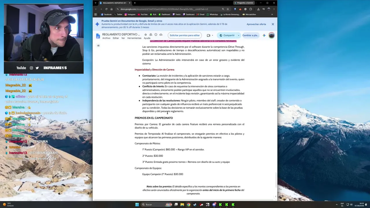Open Chrome from the taskbar
This screenshot has height=208, width=370.
click(x=188, y=205)
